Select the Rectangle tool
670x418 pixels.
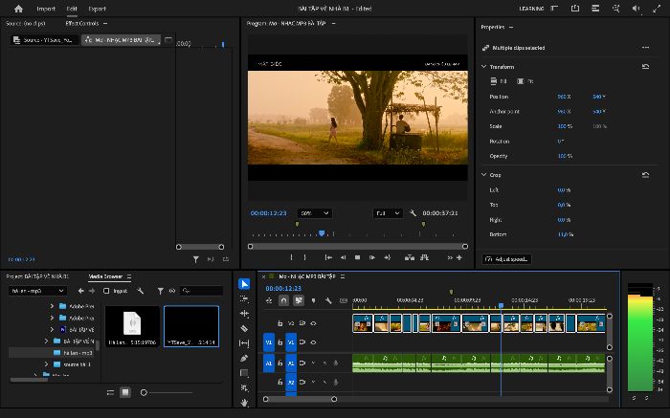(x=244, y=373)
